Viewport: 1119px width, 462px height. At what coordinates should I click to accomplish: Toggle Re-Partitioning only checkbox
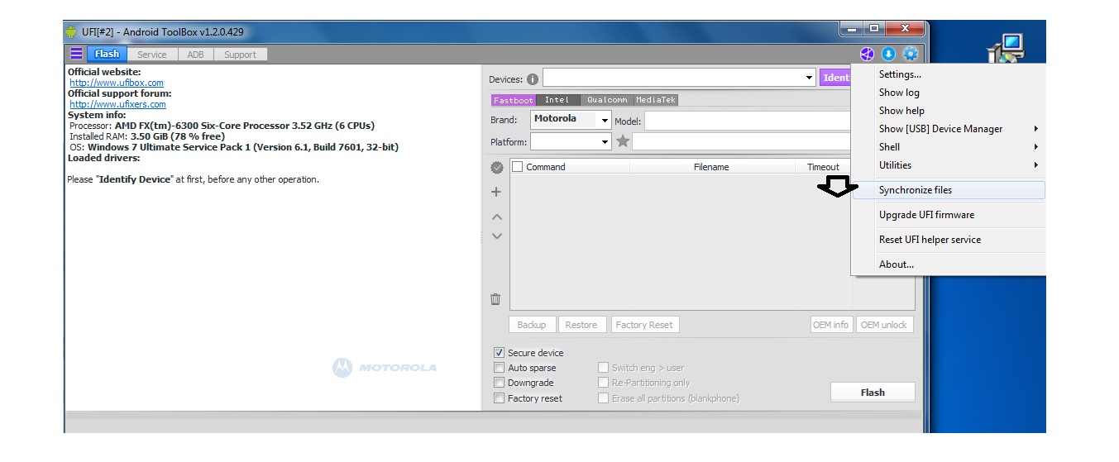[603, 383]
